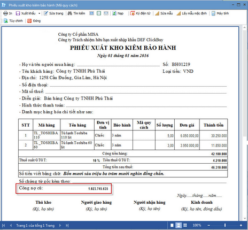Select multi-page grid layout in status bar
Image resolution: width=248 pixels, height=230 pixels.
185,225
